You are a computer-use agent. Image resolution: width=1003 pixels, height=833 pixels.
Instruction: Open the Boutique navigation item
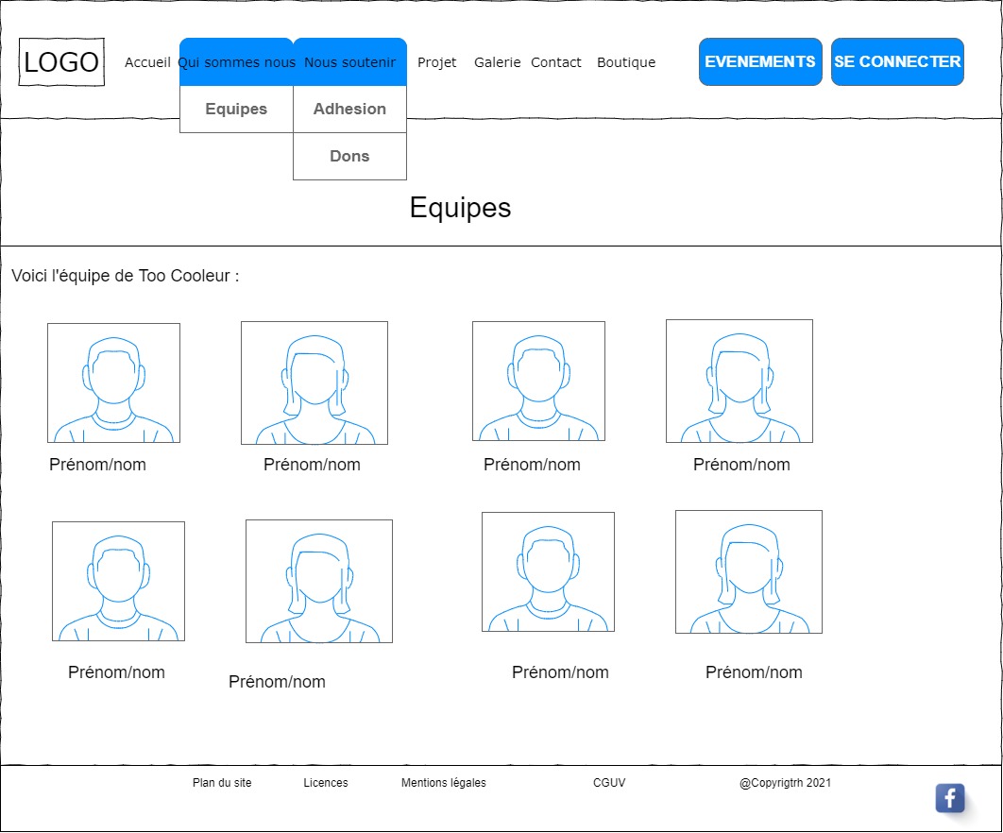[625, 62]
